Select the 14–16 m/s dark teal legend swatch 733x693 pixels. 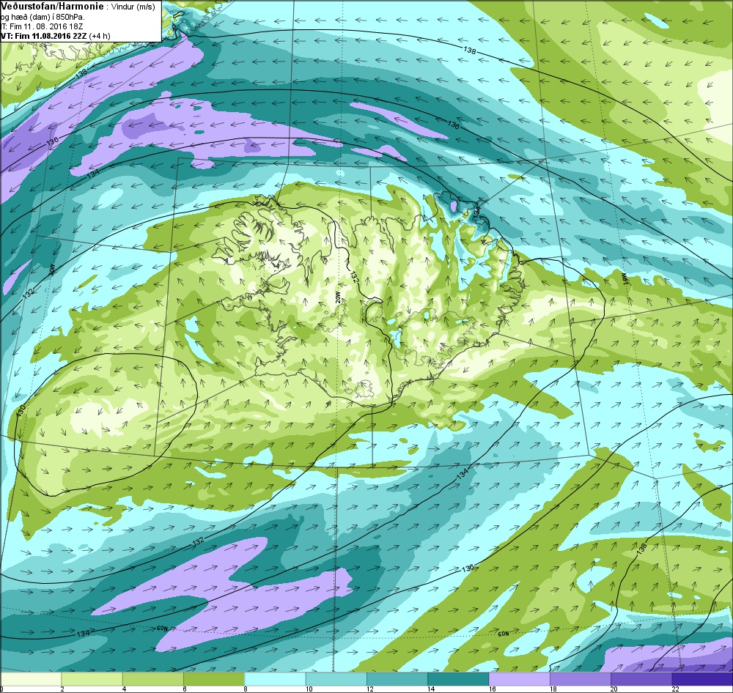point(458,678)
